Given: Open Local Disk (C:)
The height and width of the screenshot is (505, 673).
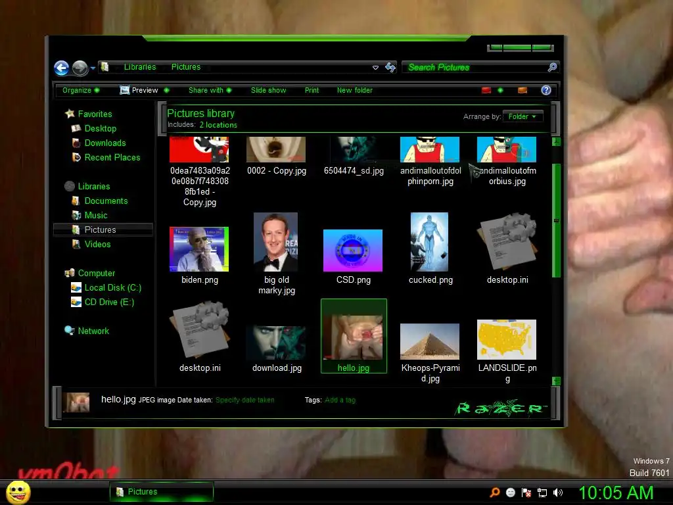Looking at the screenshot, I should [x=113, y=288].
